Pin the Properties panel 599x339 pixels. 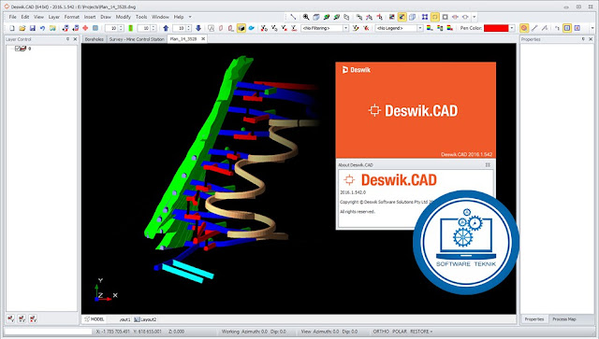[583, 39]
